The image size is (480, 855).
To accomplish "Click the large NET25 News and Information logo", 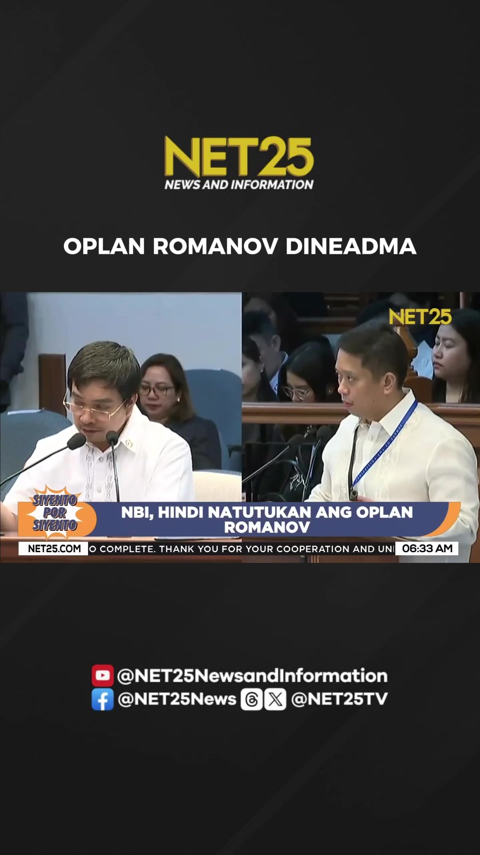I will [x=239, y=163].
